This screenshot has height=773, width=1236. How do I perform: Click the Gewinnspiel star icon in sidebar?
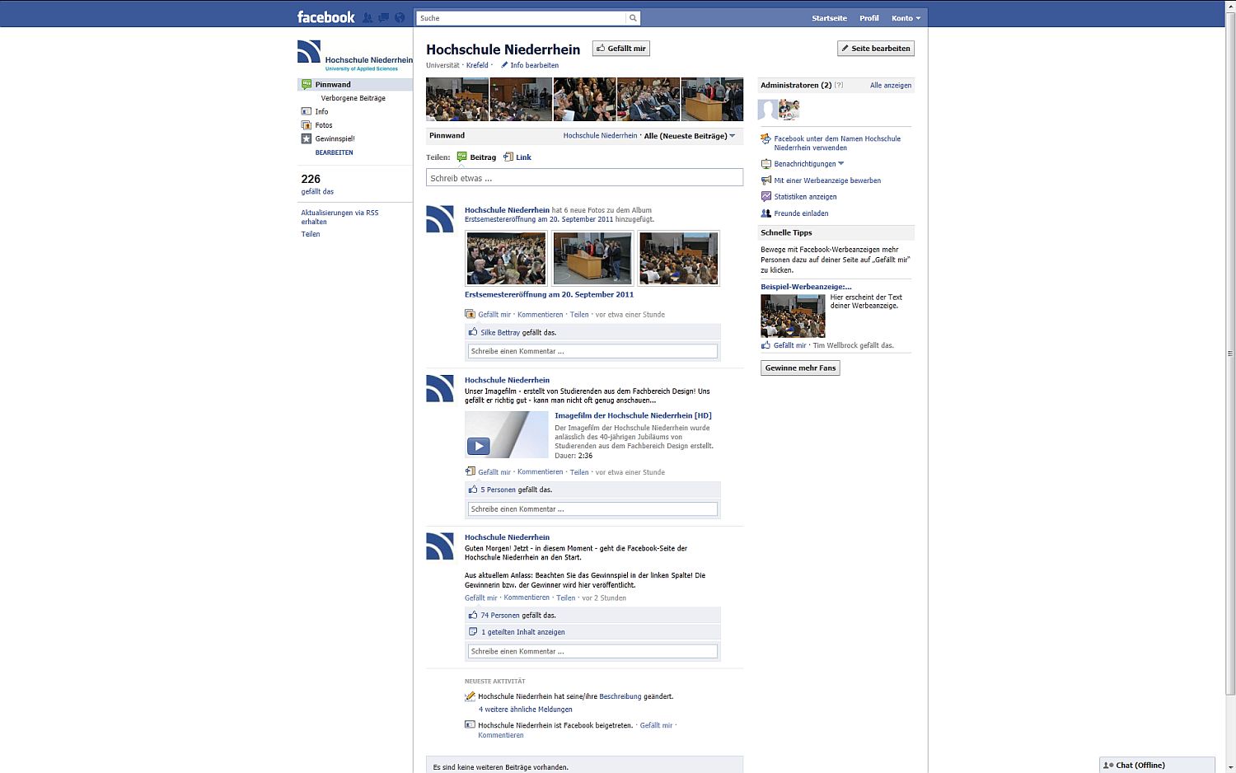coord(307,138)
